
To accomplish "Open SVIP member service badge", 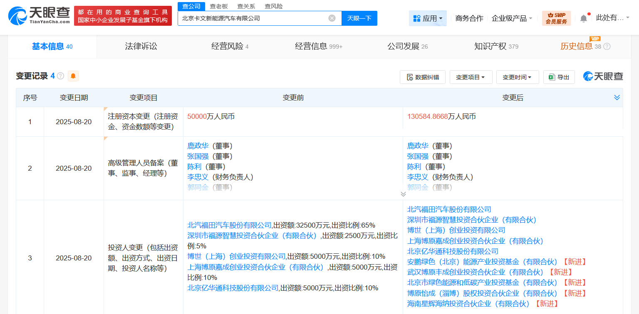I will [556, 18].
